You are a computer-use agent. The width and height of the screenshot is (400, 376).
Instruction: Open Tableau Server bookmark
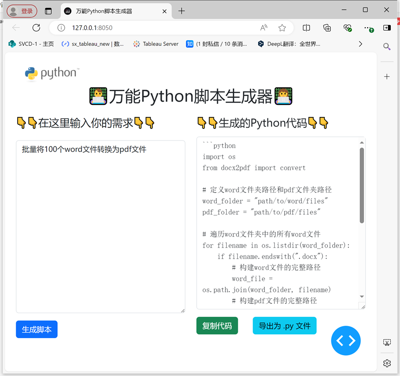point(156,44)
